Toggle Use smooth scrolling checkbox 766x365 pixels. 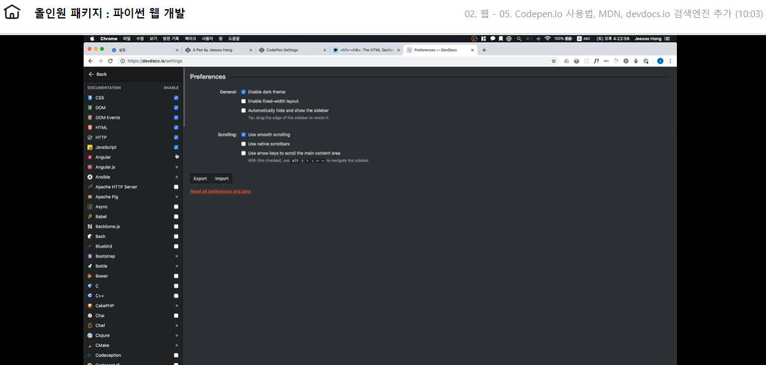point(243,134)
